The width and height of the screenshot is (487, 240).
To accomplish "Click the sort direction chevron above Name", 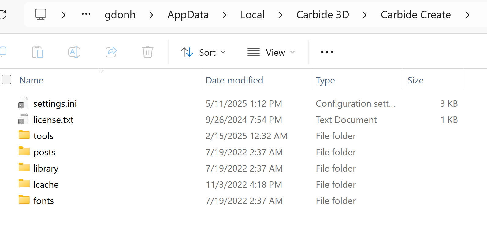I will point(101,72).
